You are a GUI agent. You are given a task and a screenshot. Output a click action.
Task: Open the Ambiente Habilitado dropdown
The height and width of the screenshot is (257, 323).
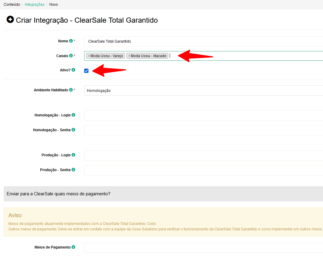pyautogui.click(x=204, y=90)
